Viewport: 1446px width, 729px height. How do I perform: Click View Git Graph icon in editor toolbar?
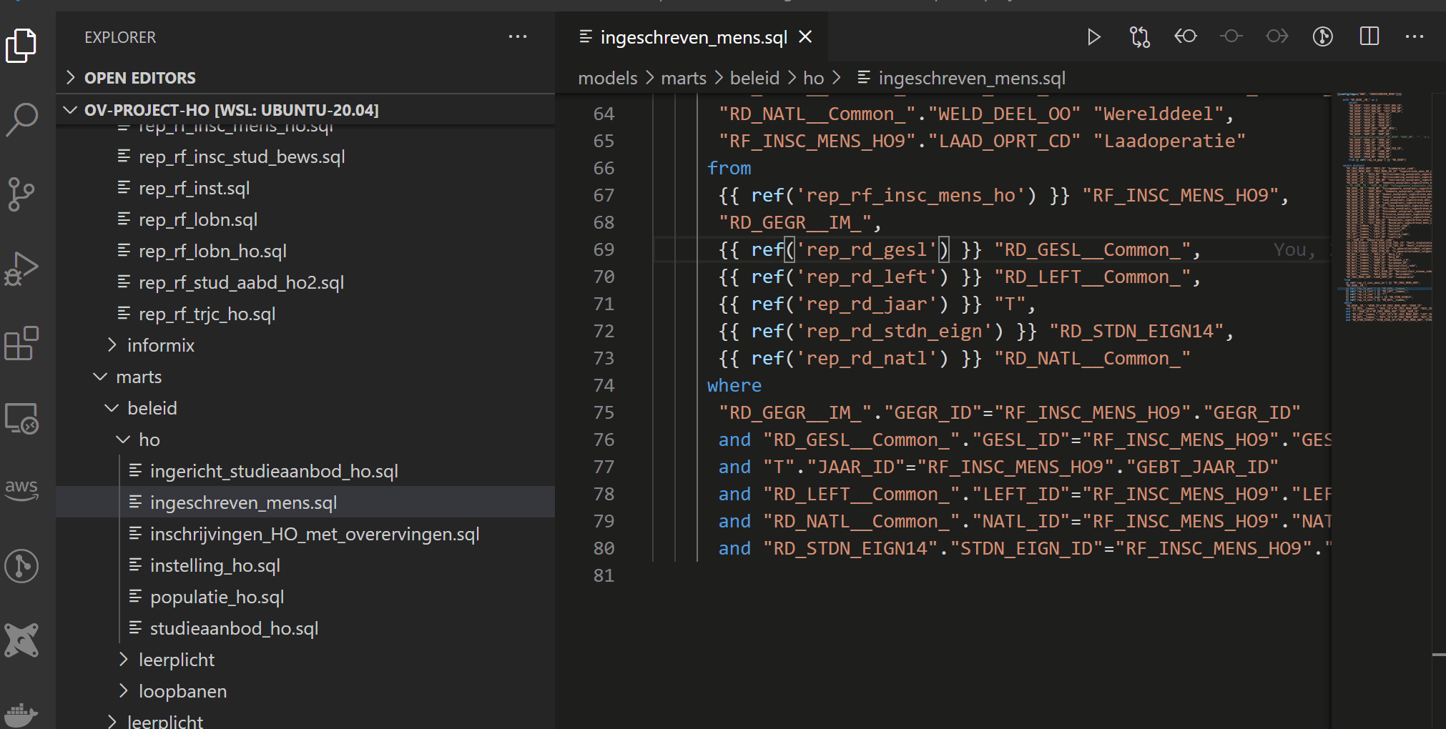point(1323,36)
